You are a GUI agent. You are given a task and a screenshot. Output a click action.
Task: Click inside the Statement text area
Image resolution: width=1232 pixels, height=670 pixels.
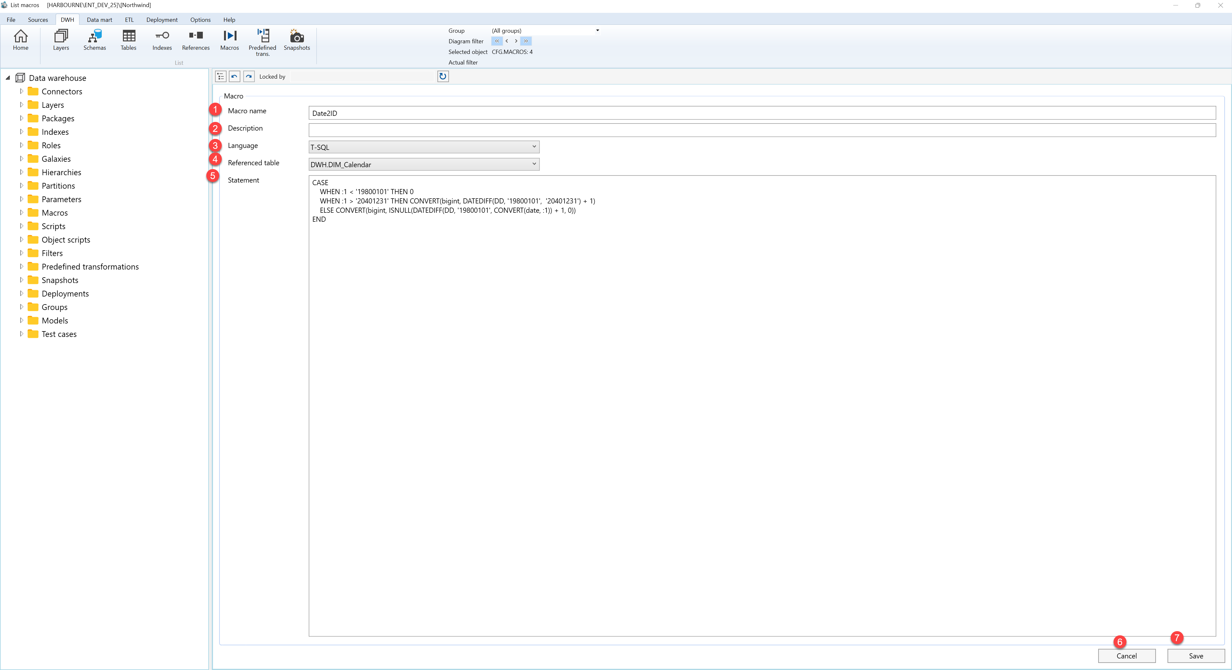coord(762,406)
